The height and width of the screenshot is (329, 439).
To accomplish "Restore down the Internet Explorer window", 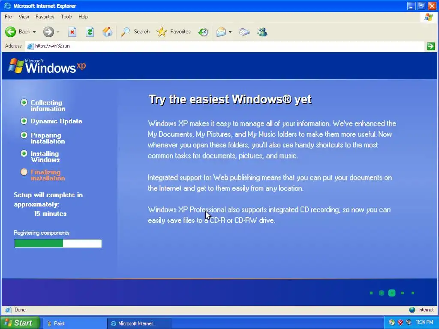I will coord(421,6).
